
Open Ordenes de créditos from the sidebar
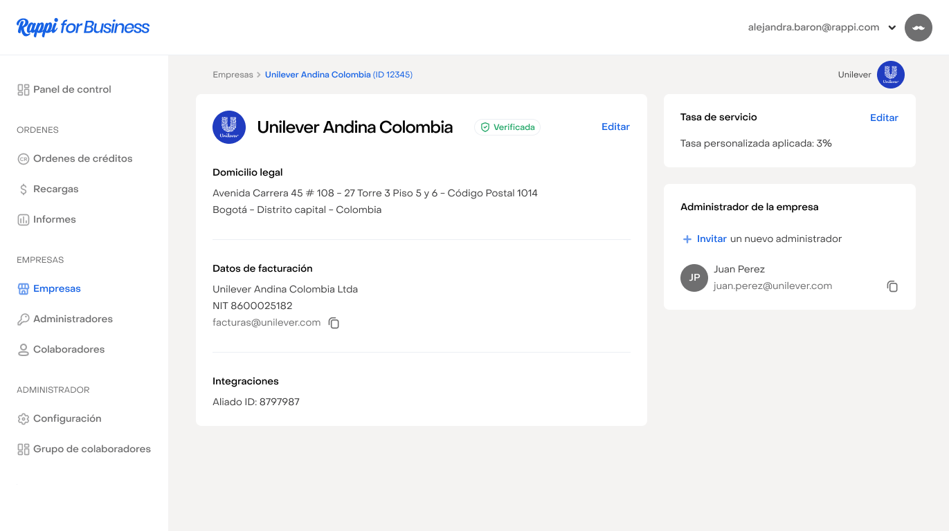click(x=82, y=159)
